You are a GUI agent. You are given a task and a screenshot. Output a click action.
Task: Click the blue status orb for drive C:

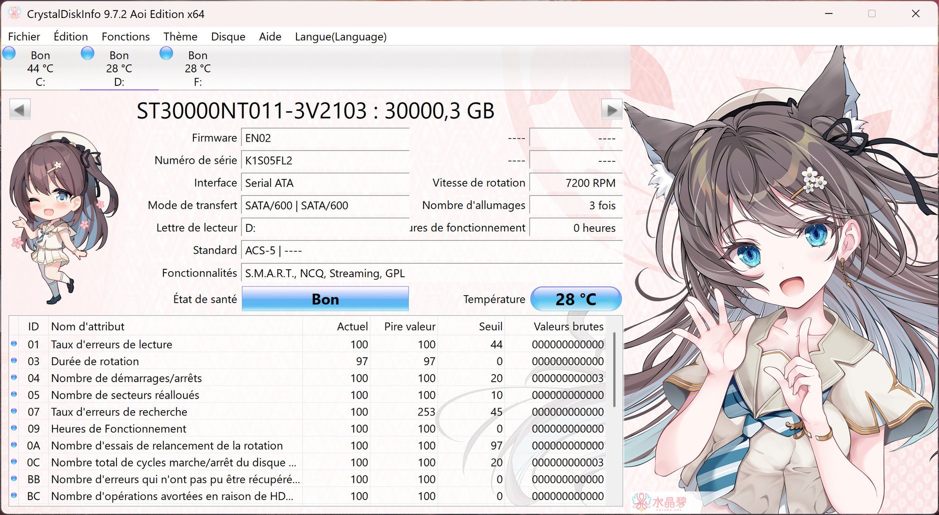(9, 53)
